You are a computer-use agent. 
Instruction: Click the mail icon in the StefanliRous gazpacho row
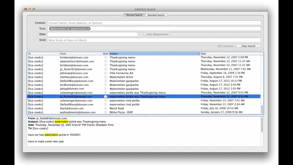click(x=105, y=81)
